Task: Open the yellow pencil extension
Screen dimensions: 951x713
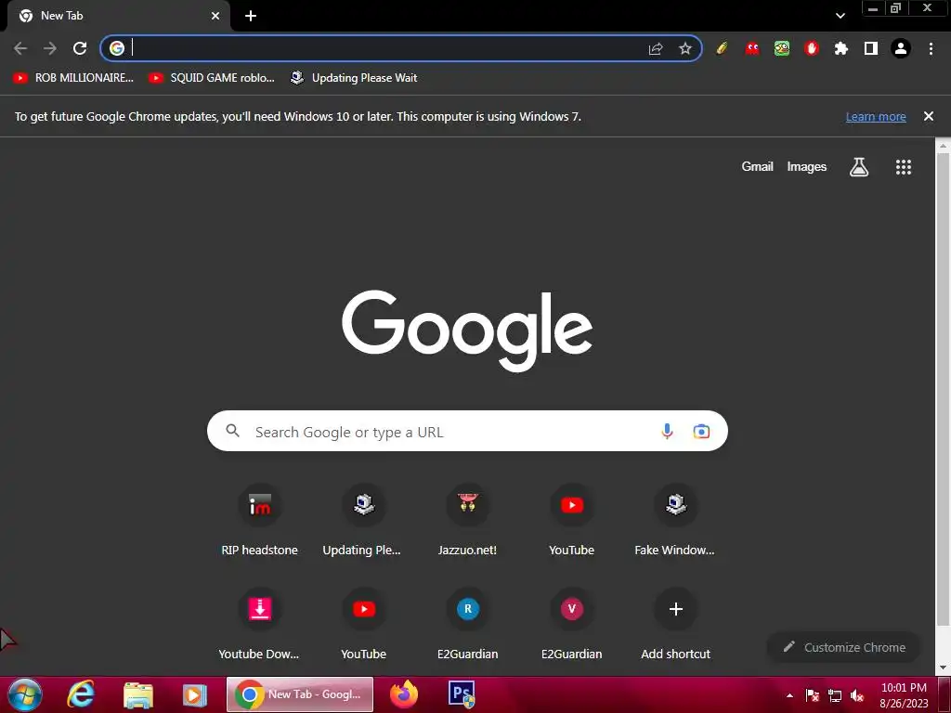Action: [722, 48]
